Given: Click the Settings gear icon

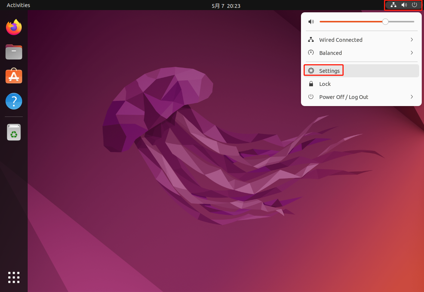Looking at the screenshot, I should 311,71.
